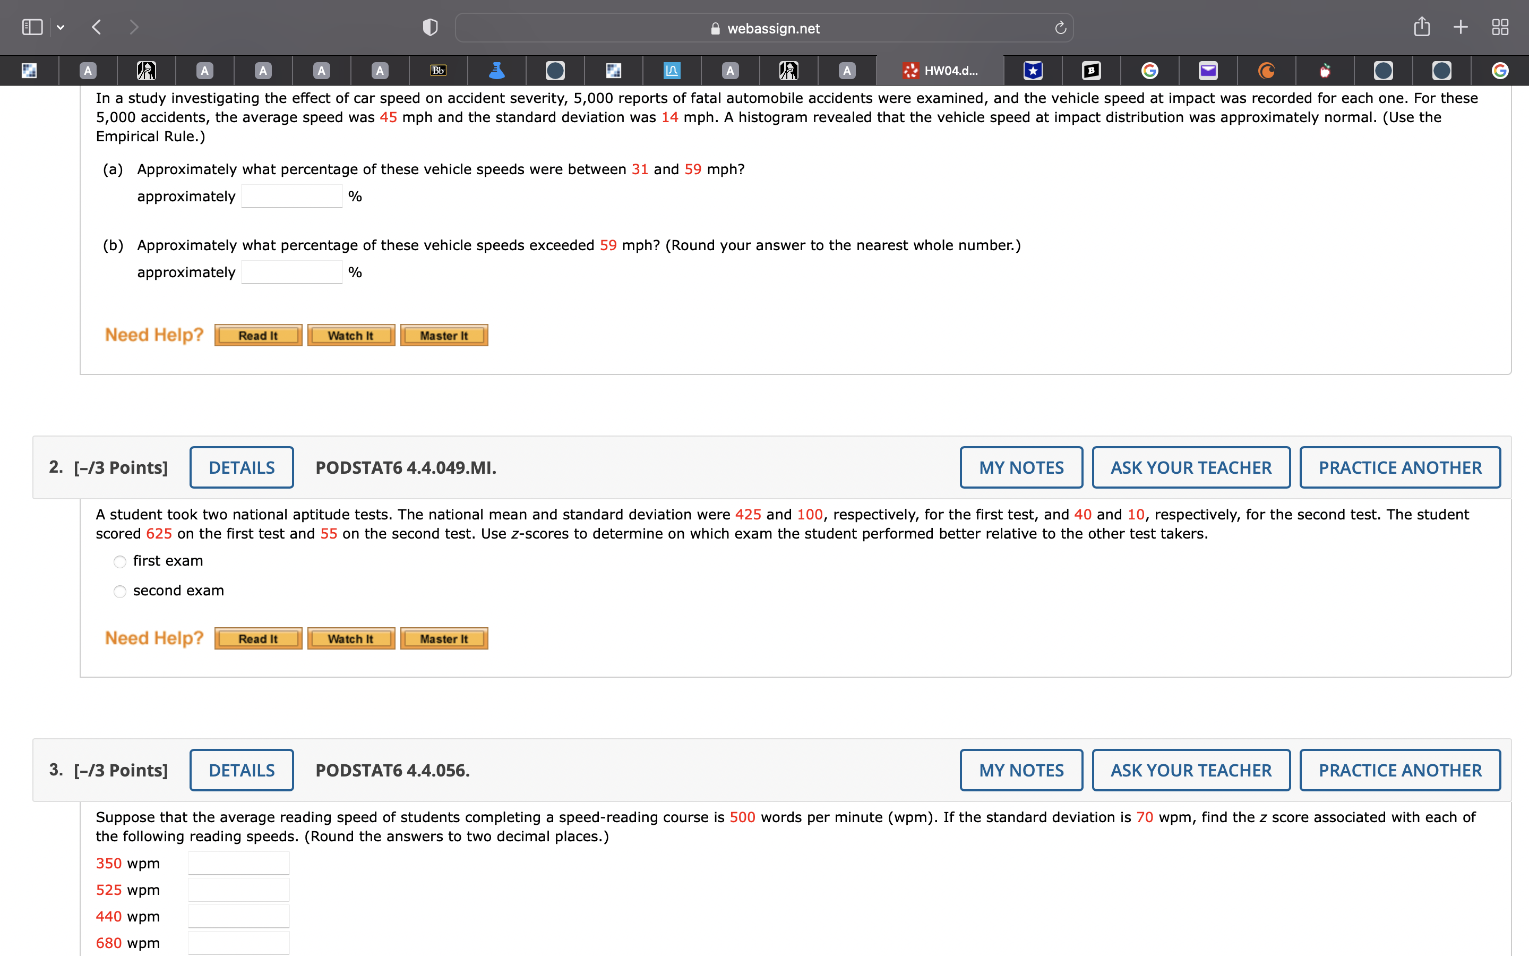This screenshot has width=1529, height=956.
Task: Select the second exam radio button
Action: tap(119, 591)
